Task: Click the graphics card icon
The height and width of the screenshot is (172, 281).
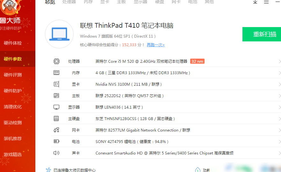Action: point(56,84)
